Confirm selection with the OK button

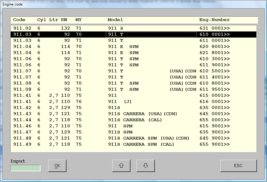[57, 166]
